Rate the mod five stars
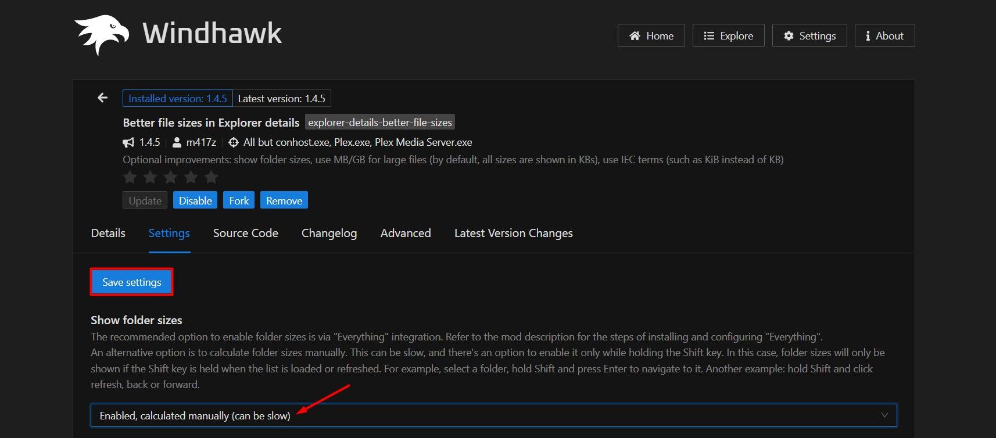The image size is (996, 438). pyautogui.click(x=212, y=177)
